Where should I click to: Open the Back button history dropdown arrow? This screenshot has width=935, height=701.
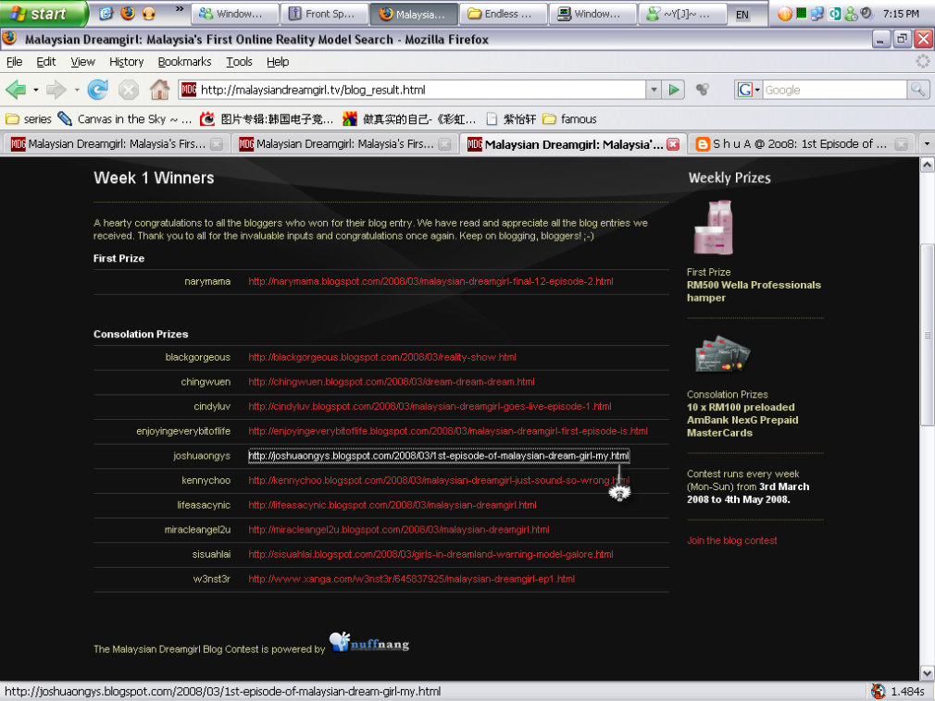tap(36, 90)
